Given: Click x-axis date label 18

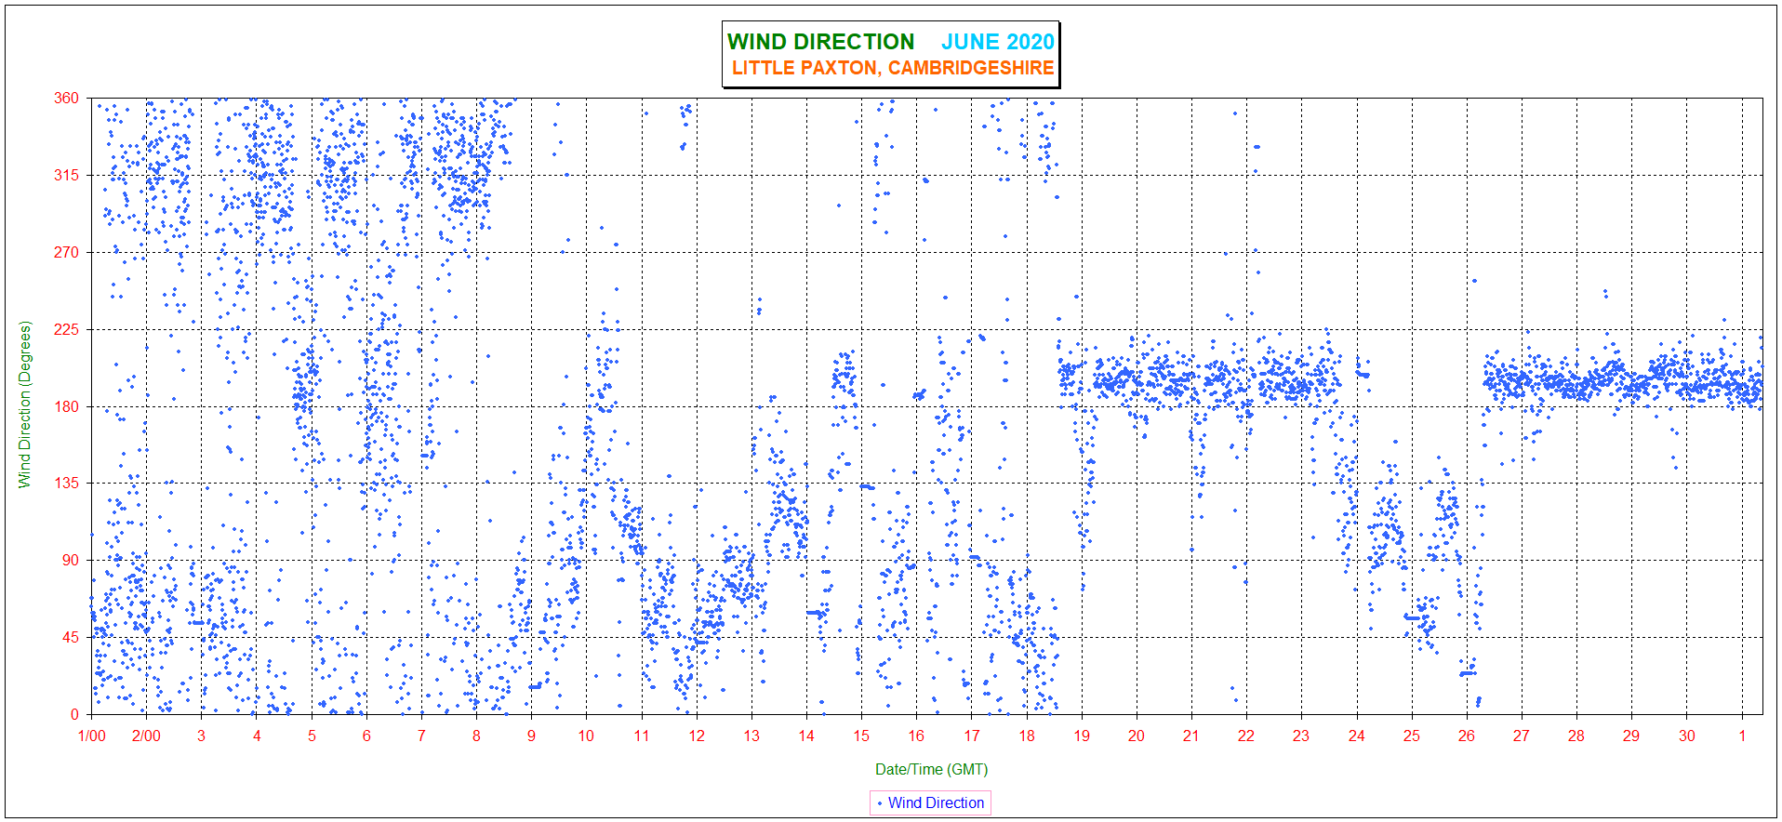Looking at the screenshot, I should click(1027, 736).
